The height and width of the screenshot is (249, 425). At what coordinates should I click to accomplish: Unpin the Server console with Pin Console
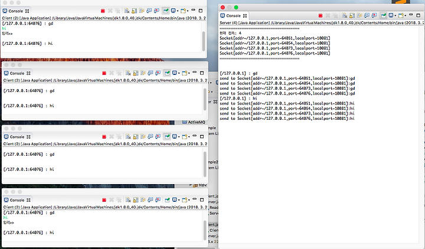click(384, 15)
